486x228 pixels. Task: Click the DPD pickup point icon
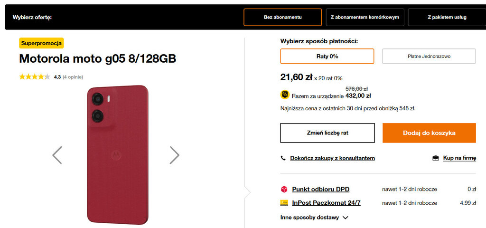pyautogui.click(x=284, y=189)
